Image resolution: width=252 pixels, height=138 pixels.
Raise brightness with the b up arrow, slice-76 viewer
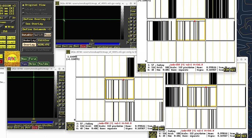coord(134,22)
